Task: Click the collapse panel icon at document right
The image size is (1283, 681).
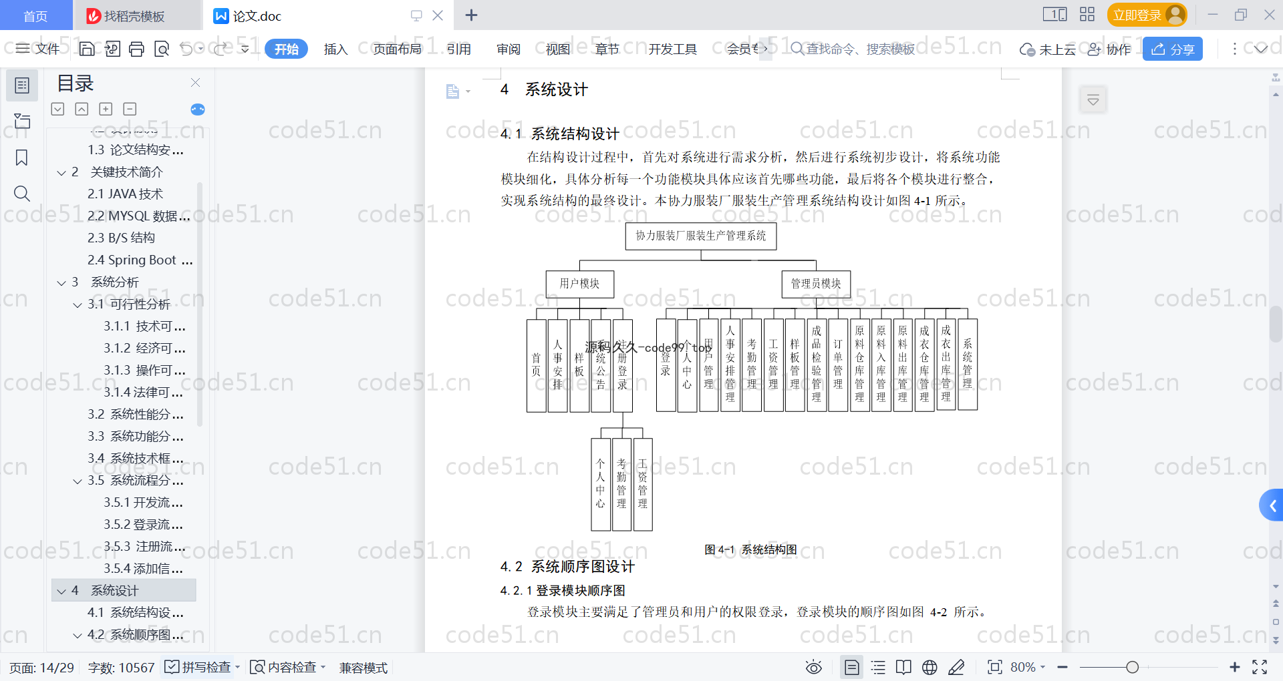Action: pos(1093,100)
